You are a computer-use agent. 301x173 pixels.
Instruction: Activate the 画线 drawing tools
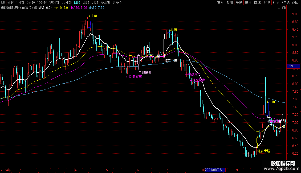(x=257, y=2)
